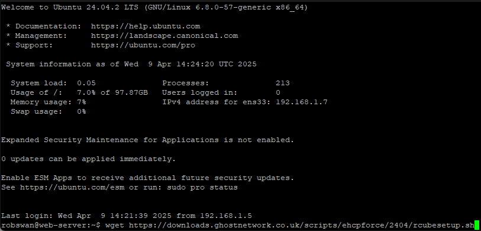Click the System information timestamp line
The height and width of the screenshot is (231, 481).
click(131, 65)
